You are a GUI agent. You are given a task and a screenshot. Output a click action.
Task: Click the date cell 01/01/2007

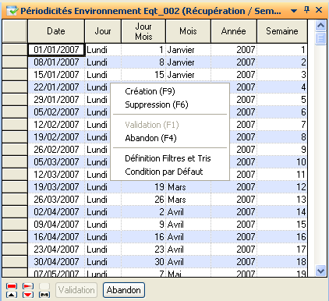(x=56, y=50)
